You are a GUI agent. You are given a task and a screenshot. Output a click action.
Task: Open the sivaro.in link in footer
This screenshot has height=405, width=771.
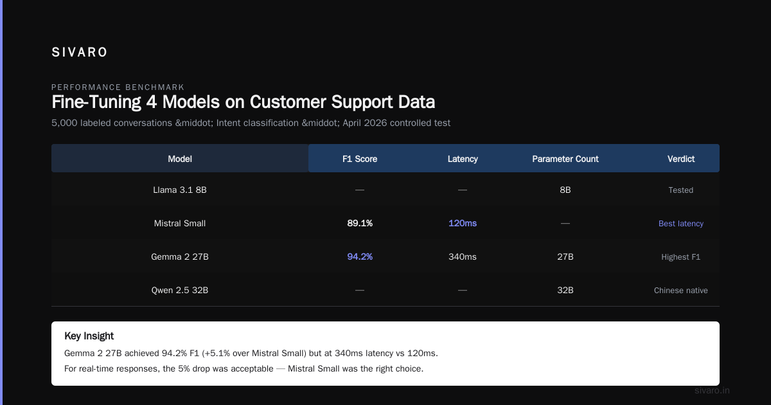click(713, 390)
